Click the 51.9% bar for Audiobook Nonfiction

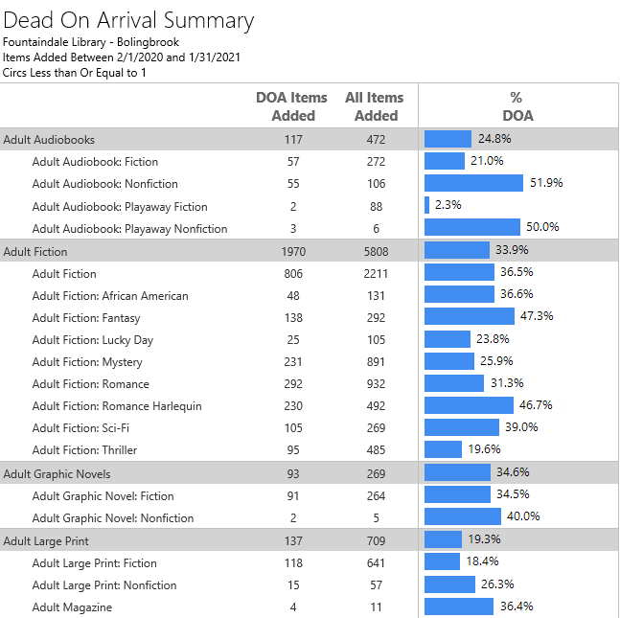pyautogui.click(x=473, y=183)
